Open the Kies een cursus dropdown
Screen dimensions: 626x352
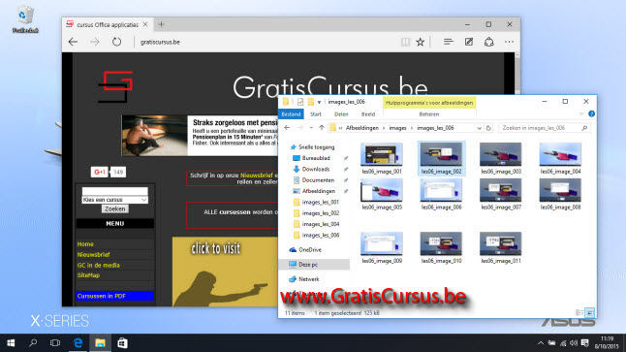pyautogui.click(x=114, y=200)
